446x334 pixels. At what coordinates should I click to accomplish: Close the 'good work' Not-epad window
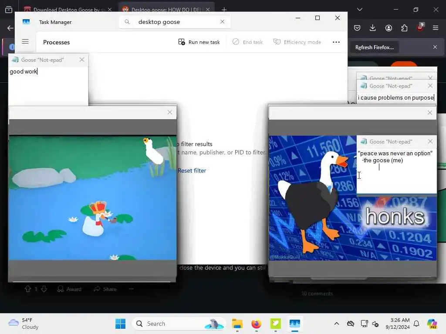[x=82, y=60]
